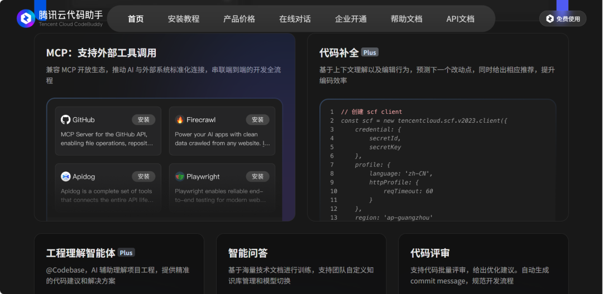Click the 'httpProfile: {' code line
Image resolution: width=603 pixels, height=294 pixels.
tap(394, 182)
